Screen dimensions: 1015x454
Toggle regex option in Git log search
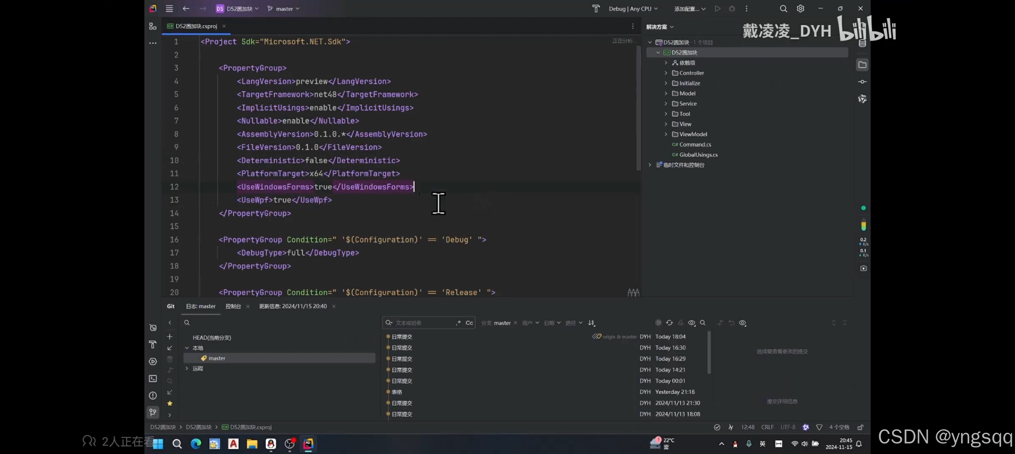(x=458, y=323)
